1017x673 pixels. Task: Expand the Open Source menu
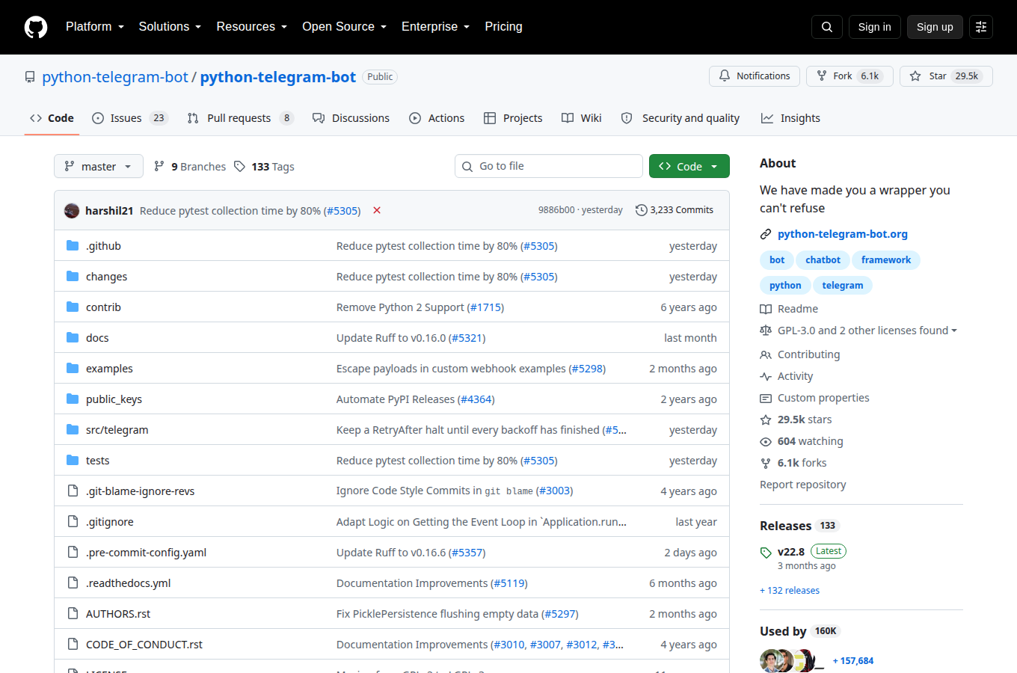(345, 27)
